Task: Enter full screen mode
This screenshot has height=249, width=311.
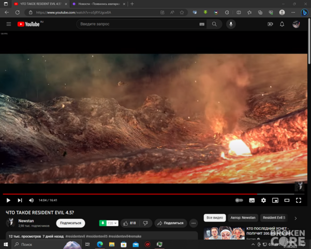Action: [x=299, y=200]
